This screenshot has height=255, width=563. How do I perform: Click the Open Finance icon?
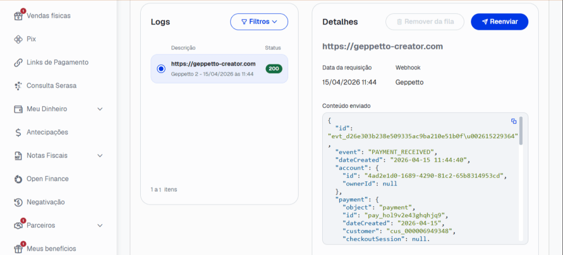coord(18,179)
